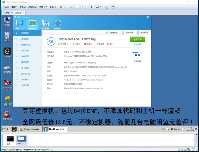Select the DNF VM thumbnail
Image resolution: width=199 pixels, height=152 pixels.
[x=22, y=140]
